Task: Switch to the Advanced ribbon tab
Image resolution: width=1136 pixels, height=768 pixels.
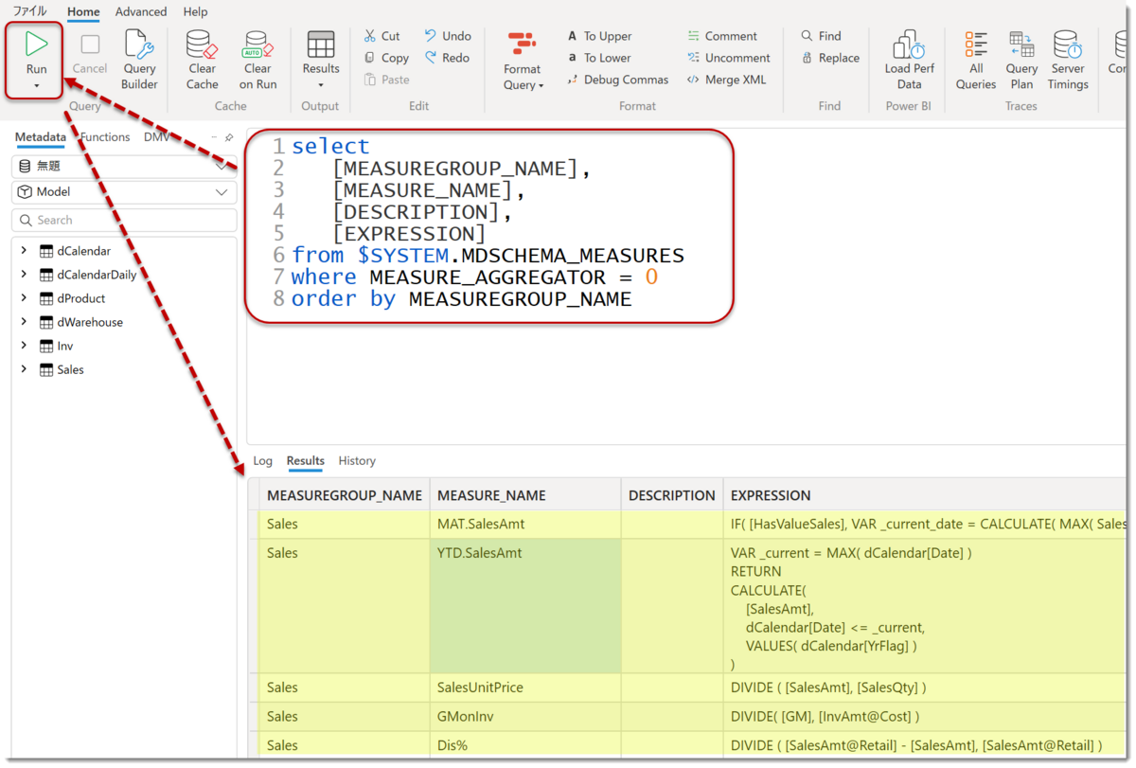Action: [141, 12]
